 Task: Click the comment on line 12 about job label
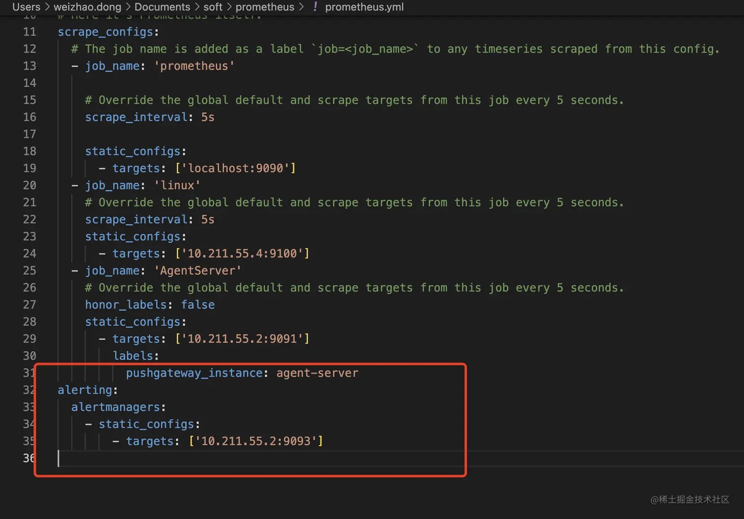coord(395,49)
